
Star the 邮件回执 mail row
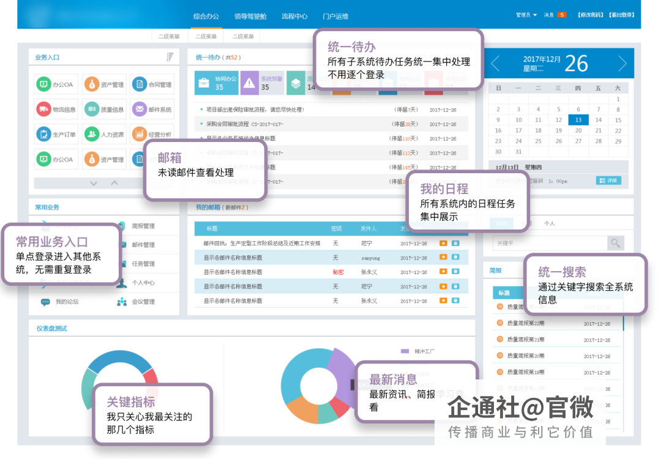point(443,243)
